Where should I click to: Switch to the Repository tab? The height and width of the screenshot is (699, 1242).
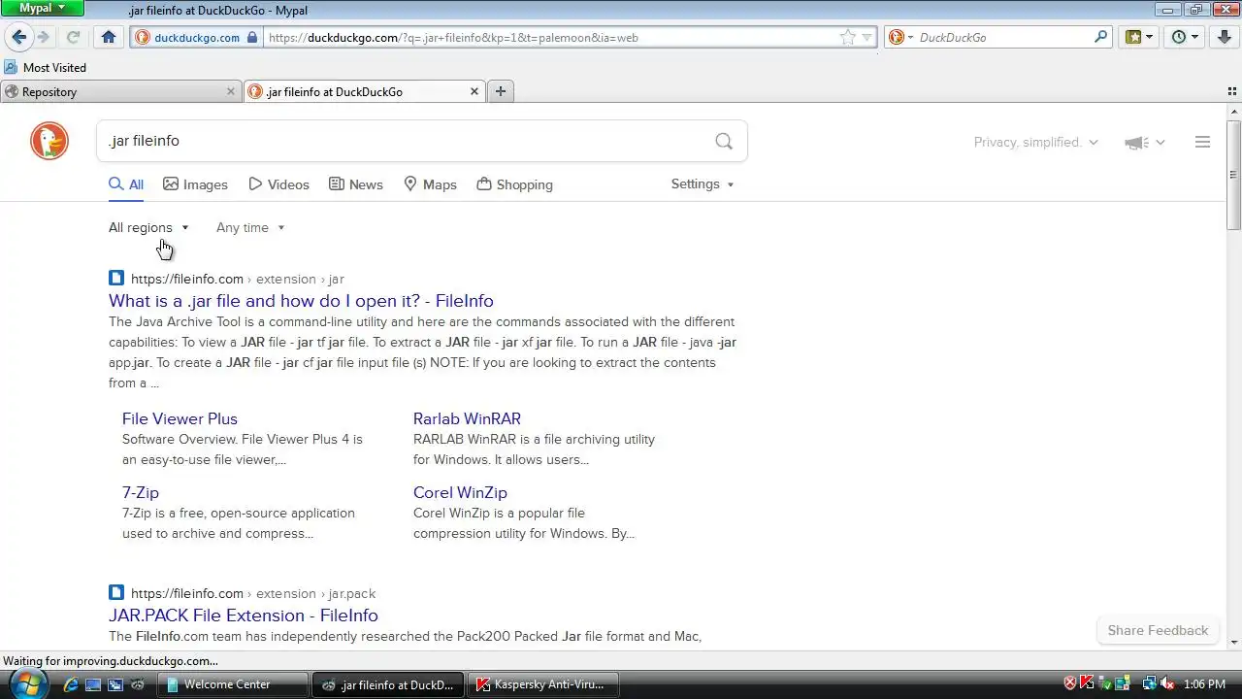120,91
